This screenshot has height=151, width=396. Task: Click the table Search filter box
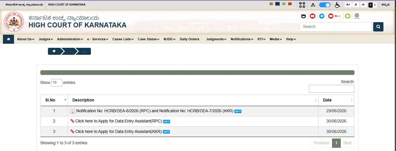point(332,89)
